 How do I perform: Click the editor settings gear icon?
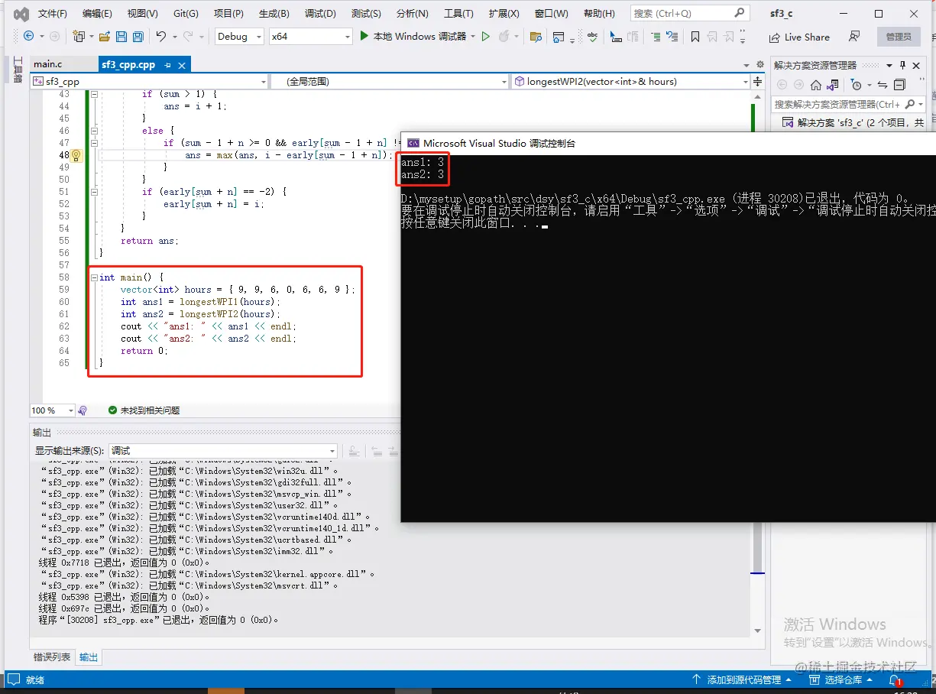(x=759, y=64)
